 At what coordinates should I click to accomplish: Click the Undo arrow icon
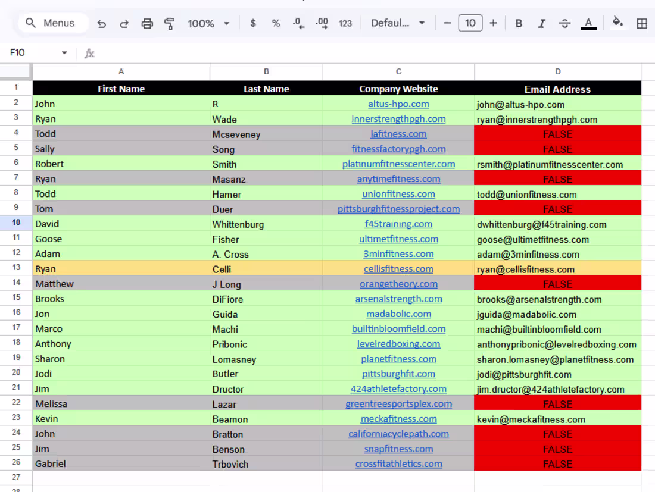(101, 23)
